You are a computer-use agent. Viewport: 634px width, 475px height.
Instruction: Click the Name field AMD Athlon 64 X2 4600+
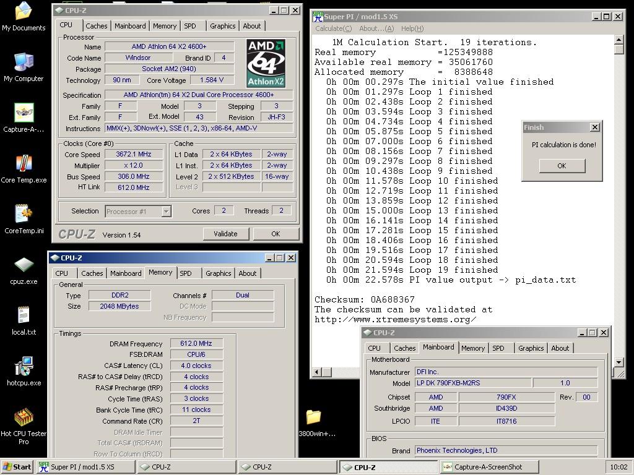pos(169,46)
